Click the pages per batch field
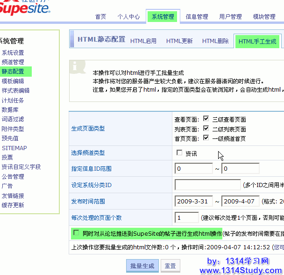The image size is (284, 275). coord(186,217)
